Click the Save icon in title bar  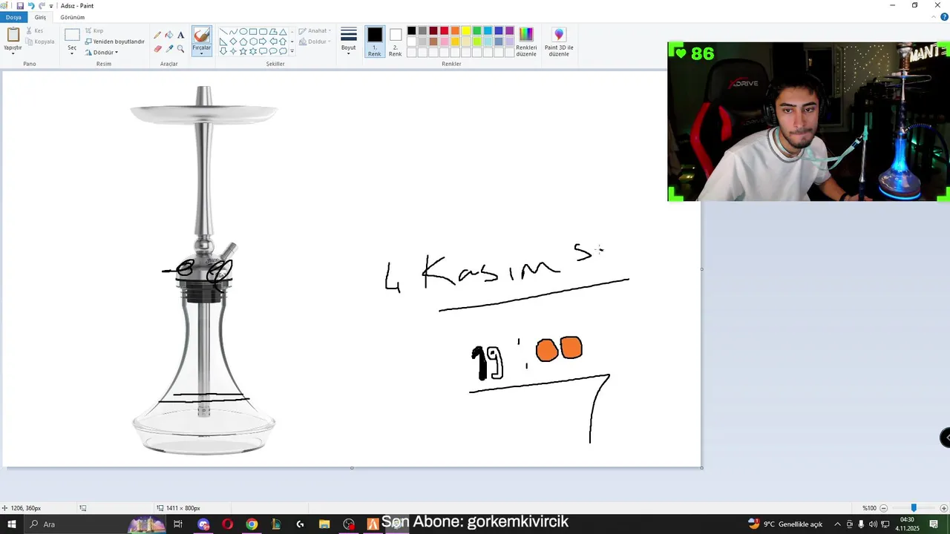[20, 5]
